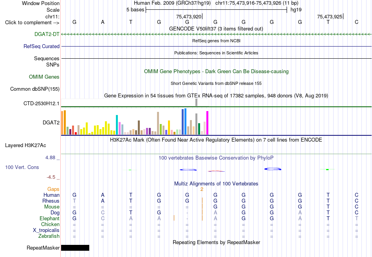The height and width of the screenshot is (257, 372).
Task: Select the Dog species label
Action: [55, 213]
